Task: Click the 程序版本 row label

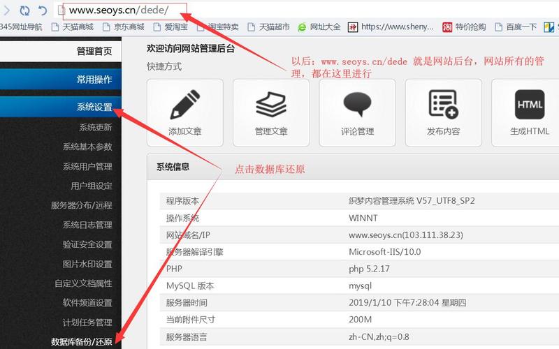Action: pyautogui.click(x=182, y=201)
